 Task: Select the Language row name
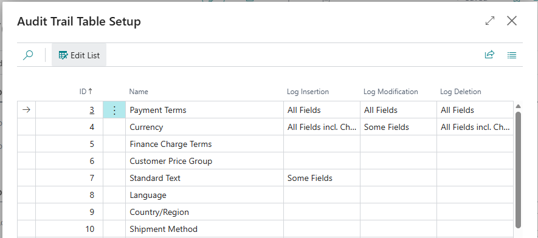click(x=204, y=195)
